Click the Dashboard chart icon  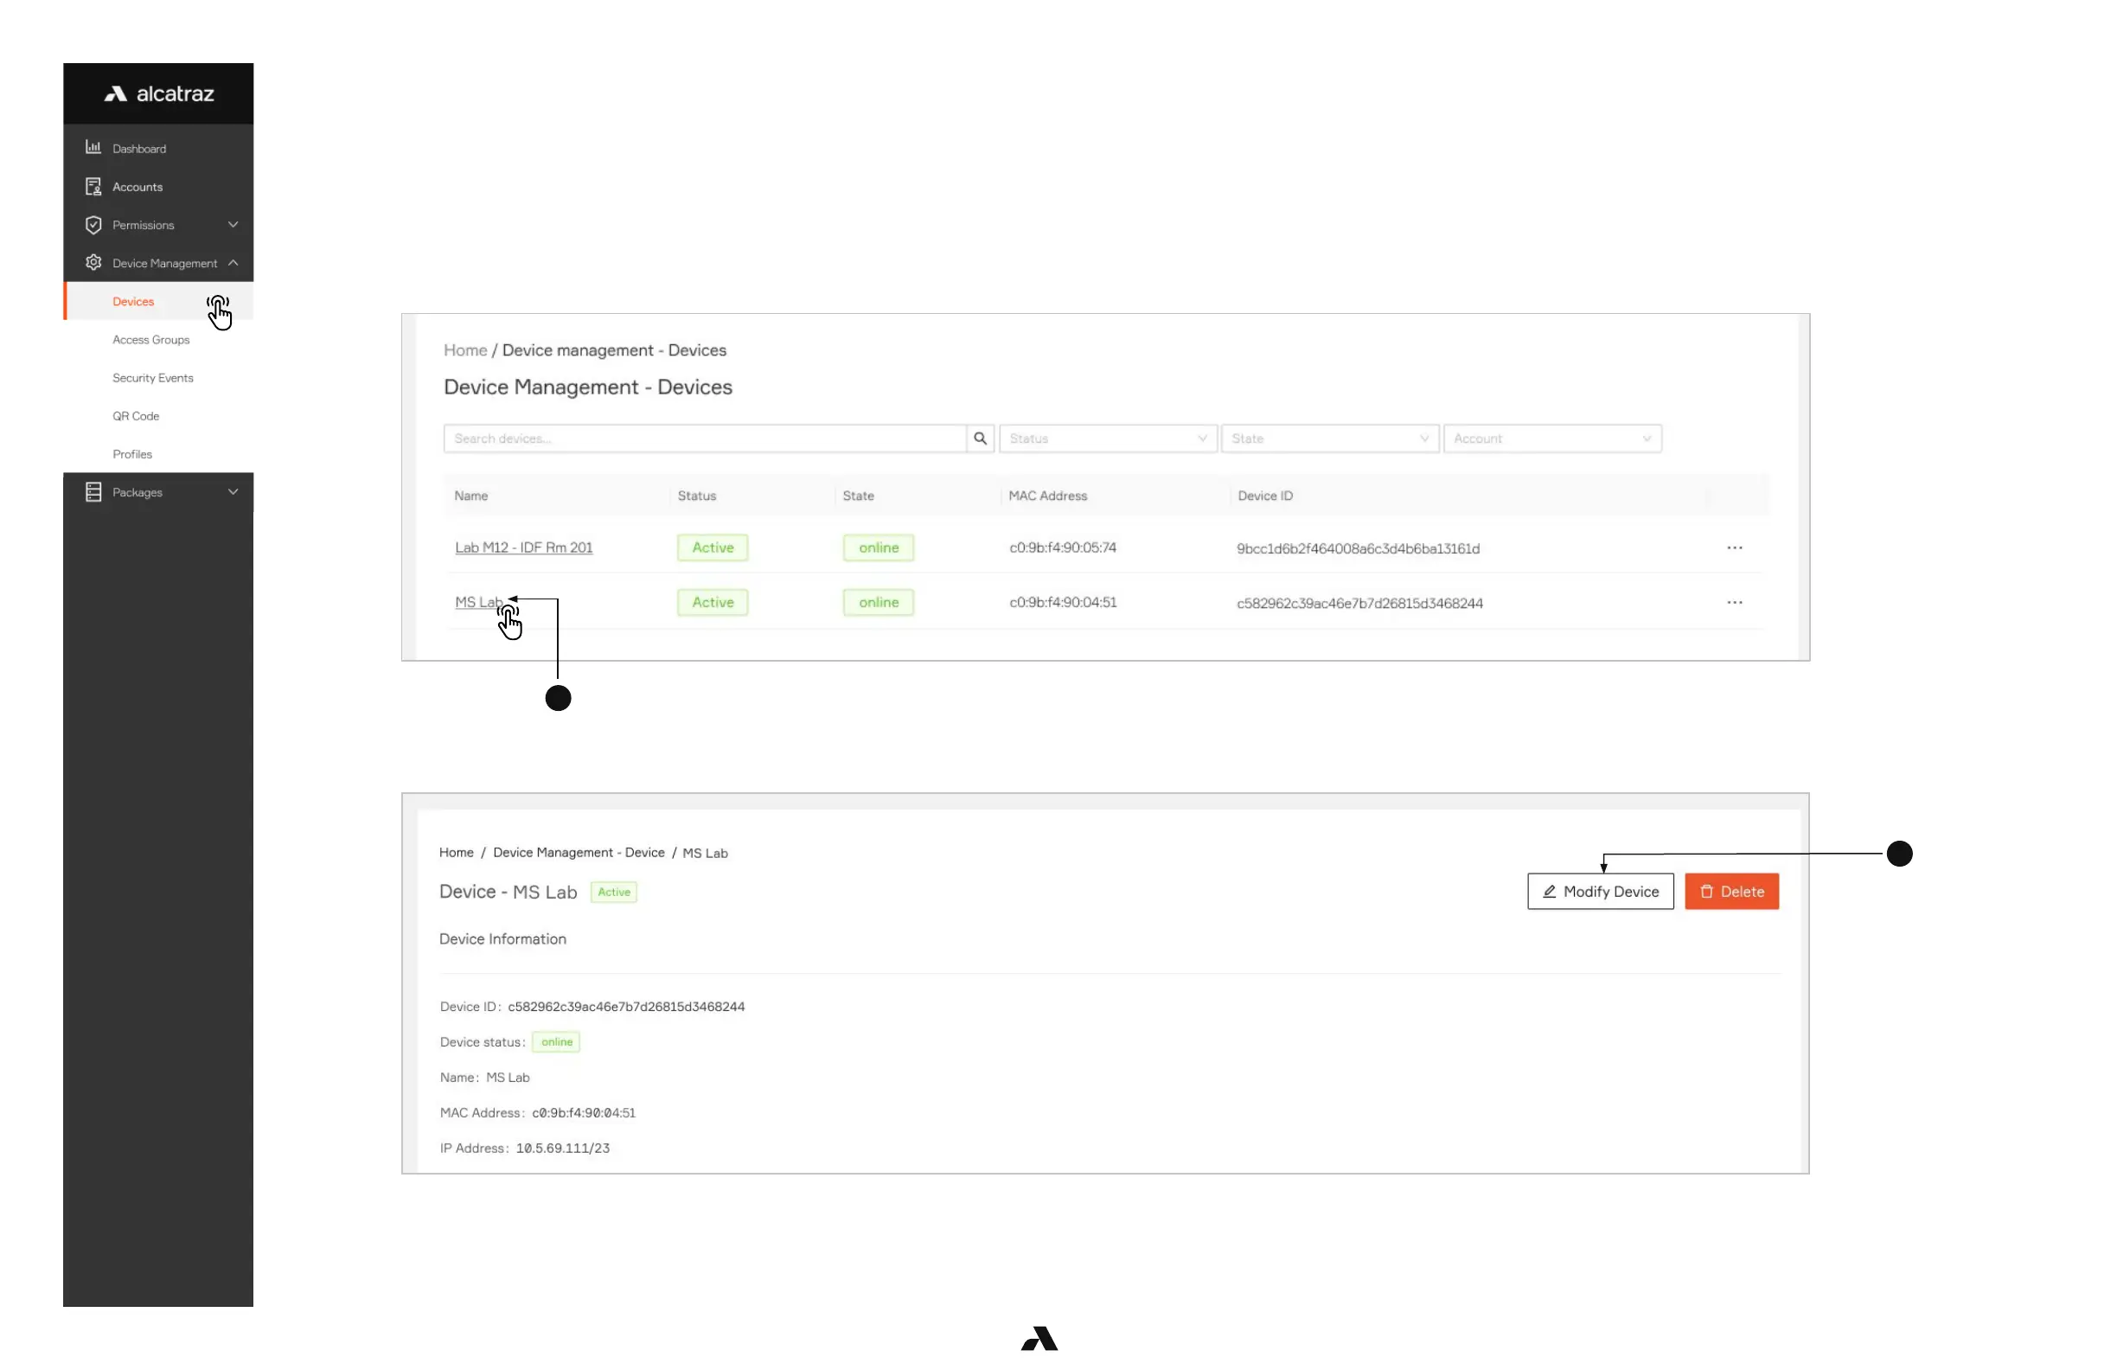tap(93, 148)
